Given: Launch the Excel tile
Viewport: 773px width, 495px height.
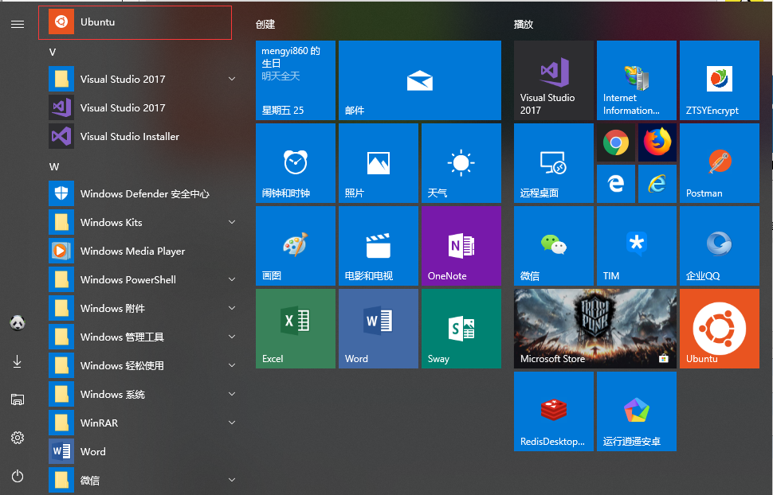Looking at the screenshot, I should pyautogui.click(x=296, y=329).
